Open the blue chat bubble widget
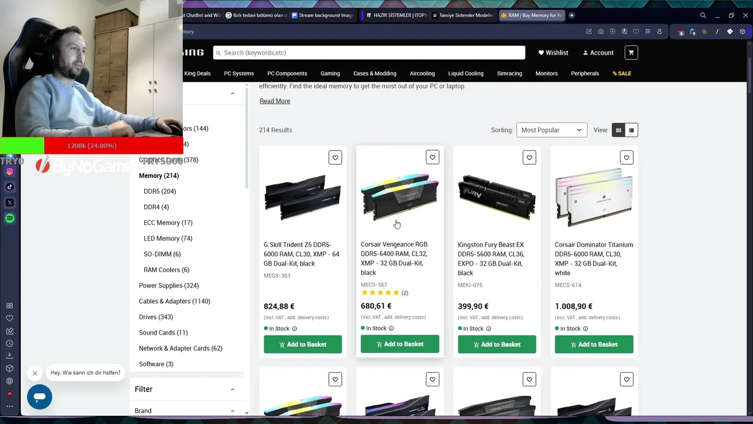Viewport: 753px width, 424px height. [x=39, y=397]
